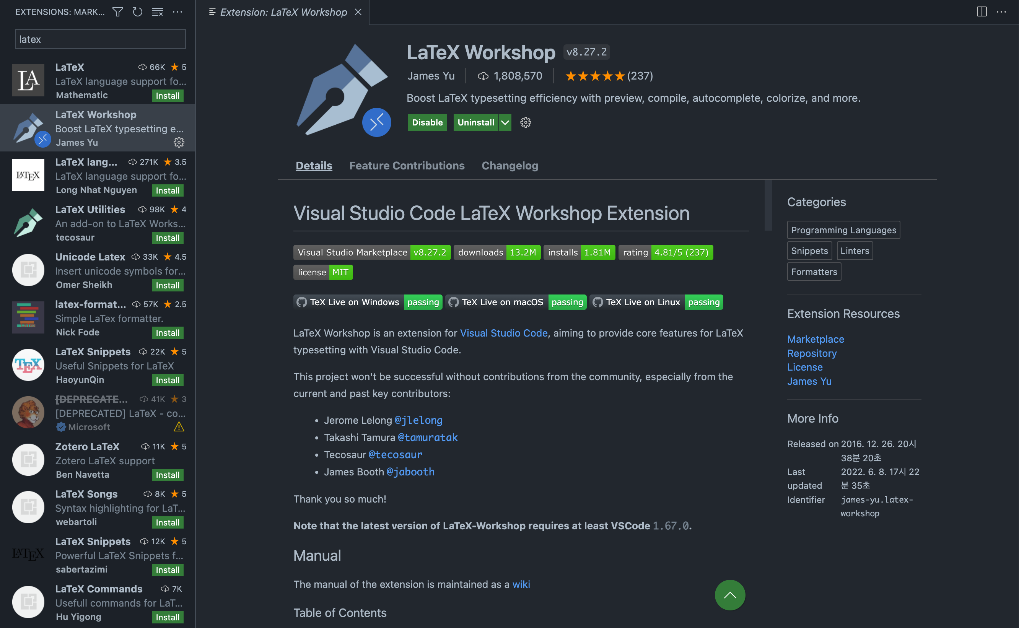Select LaTeX by Mathematic extension icon

(x=28, y=80)
